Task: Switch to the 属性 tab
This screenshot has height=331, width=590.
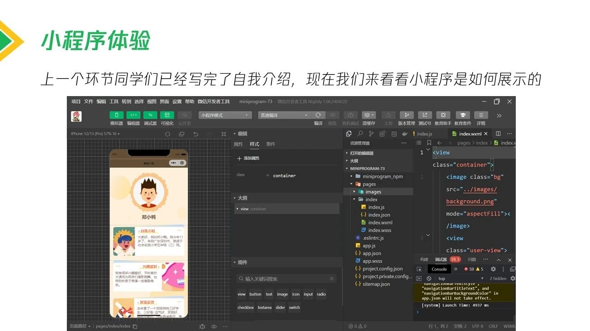Action: tap(238, 144)
